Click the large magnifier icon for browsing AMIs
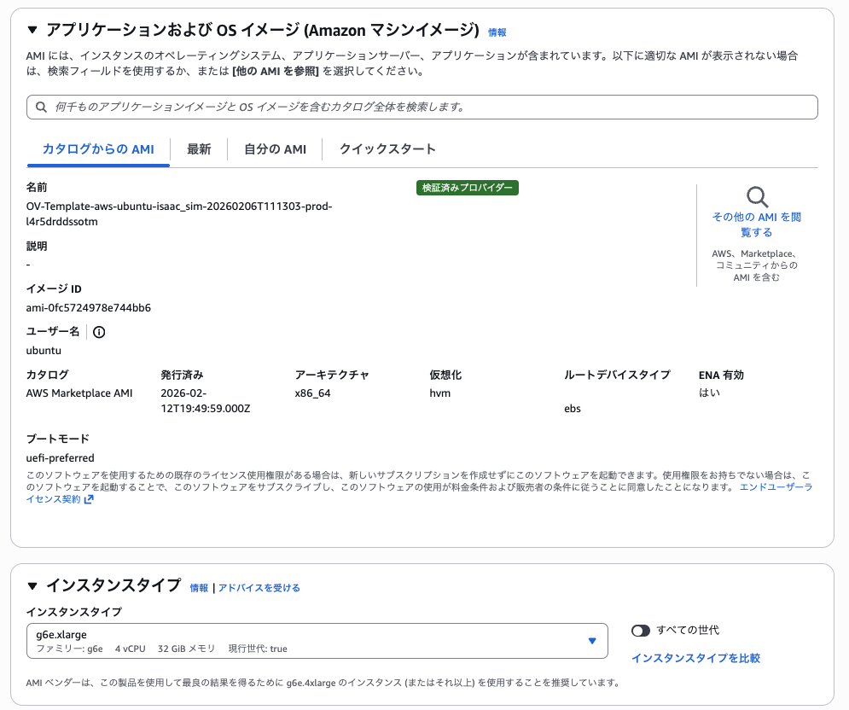 coord(756,197)
